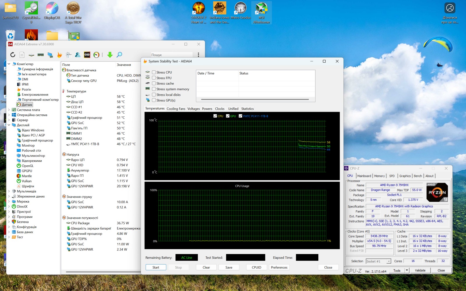Click the green download arrow icon

[x=110, y=55]
